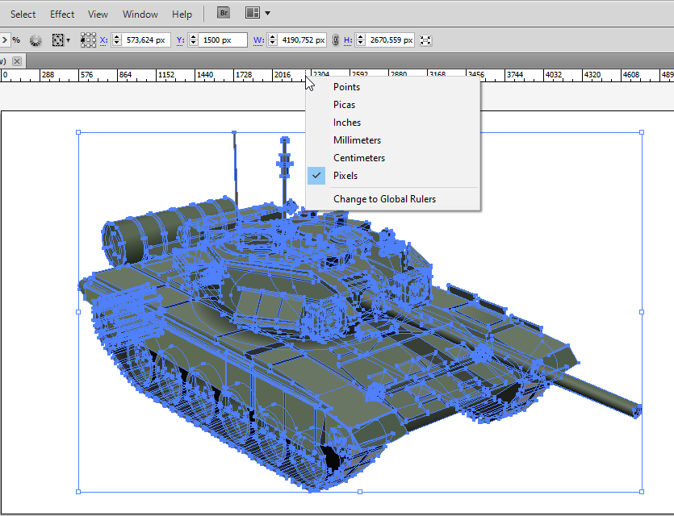Viewport: 674px width, 516px height.
Task: Click the Recolor Artwork wheel icon
Action: pos(36,40)
